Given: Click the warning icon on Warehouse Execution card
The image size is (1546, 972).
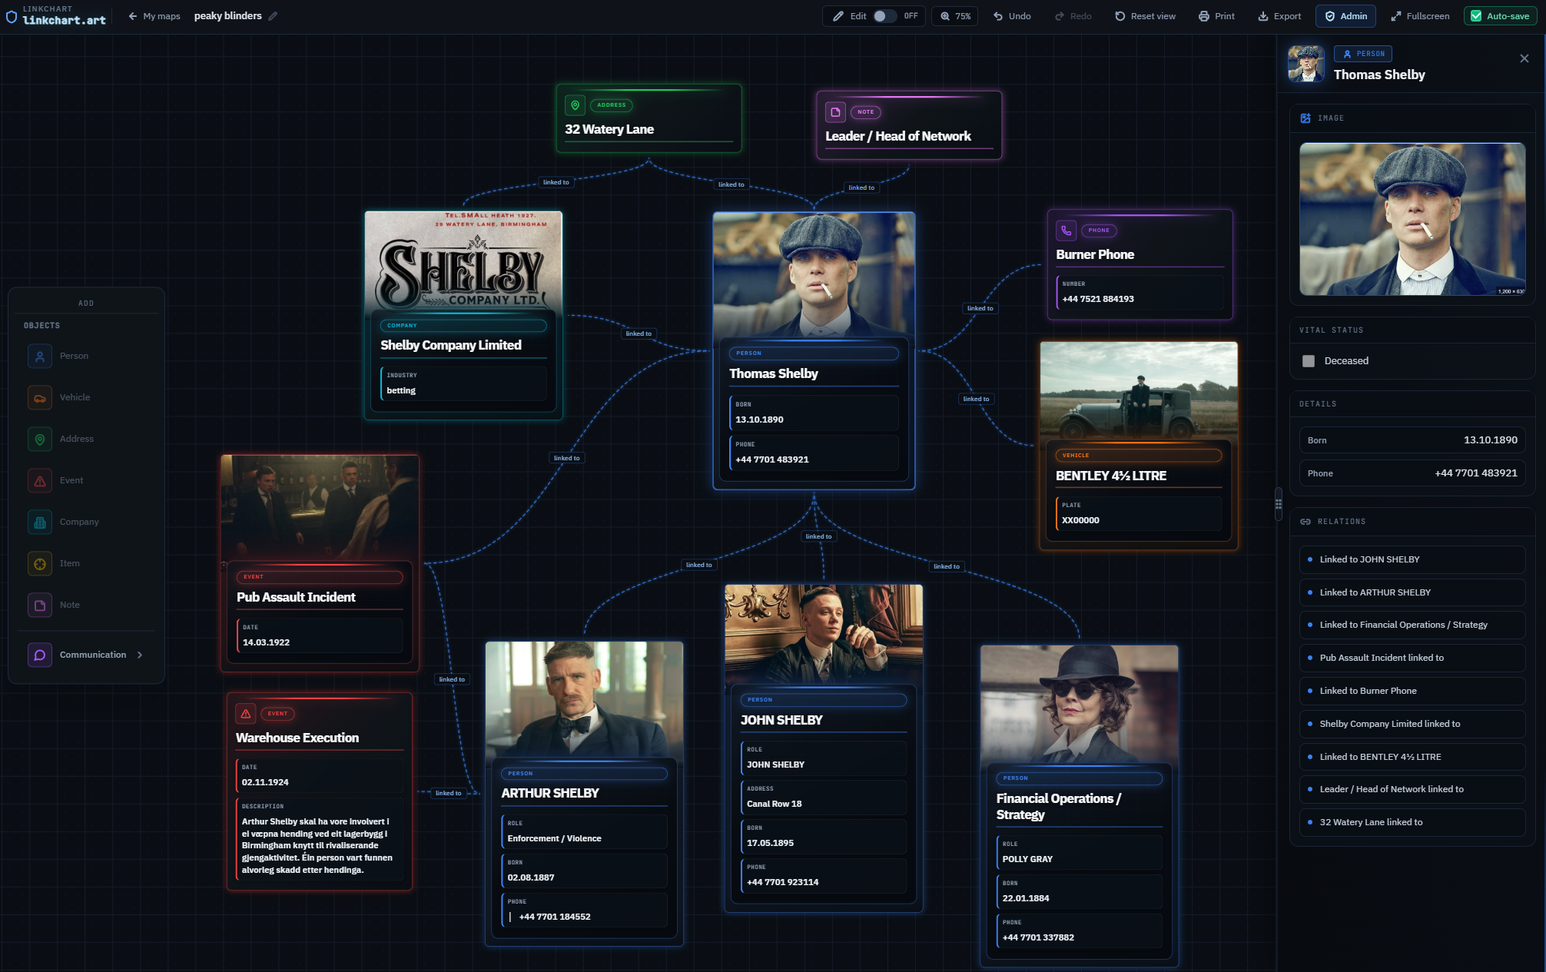Looking at the screenshot, I should pyautogui.click(x=246, y=714).
